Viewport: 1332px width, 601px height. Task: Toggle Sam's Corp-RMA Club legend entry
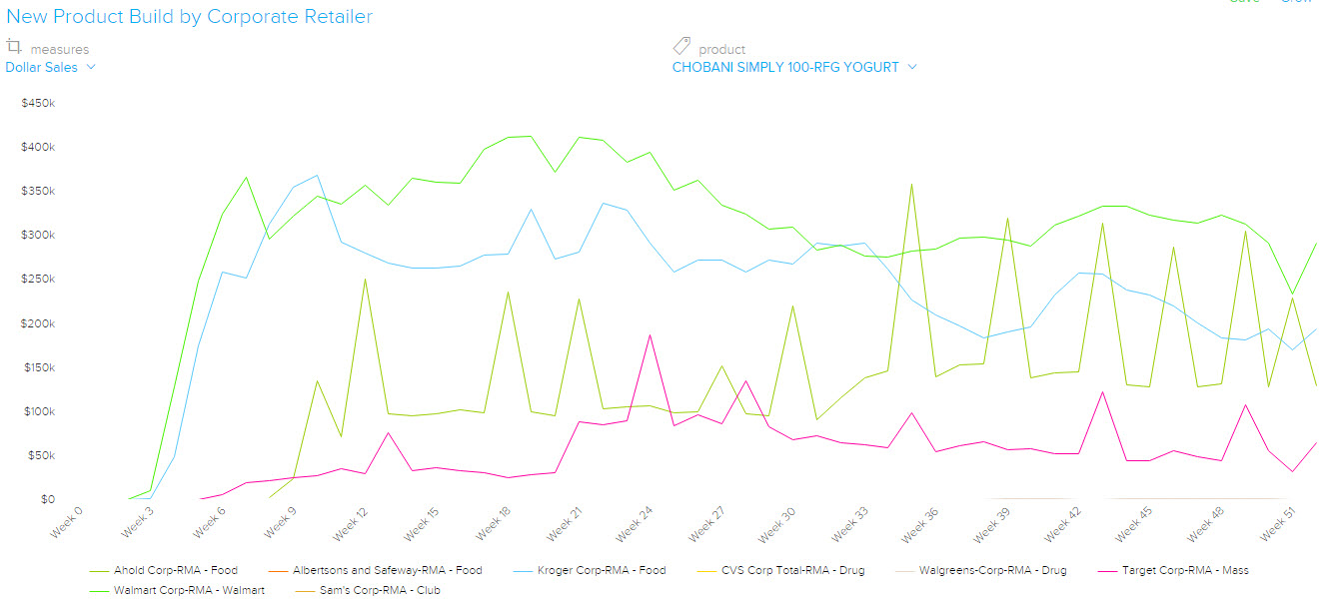(x=380, y=591)
